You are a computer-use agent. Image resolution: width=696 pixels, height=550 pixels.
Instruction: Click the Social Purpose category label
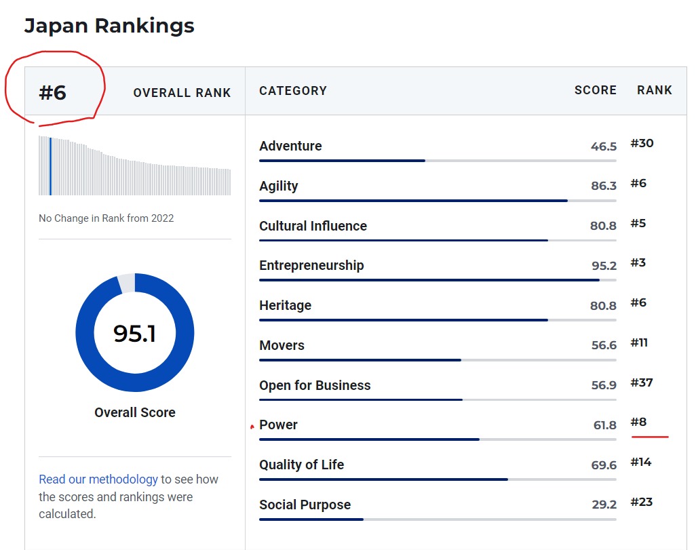point(305,505)
